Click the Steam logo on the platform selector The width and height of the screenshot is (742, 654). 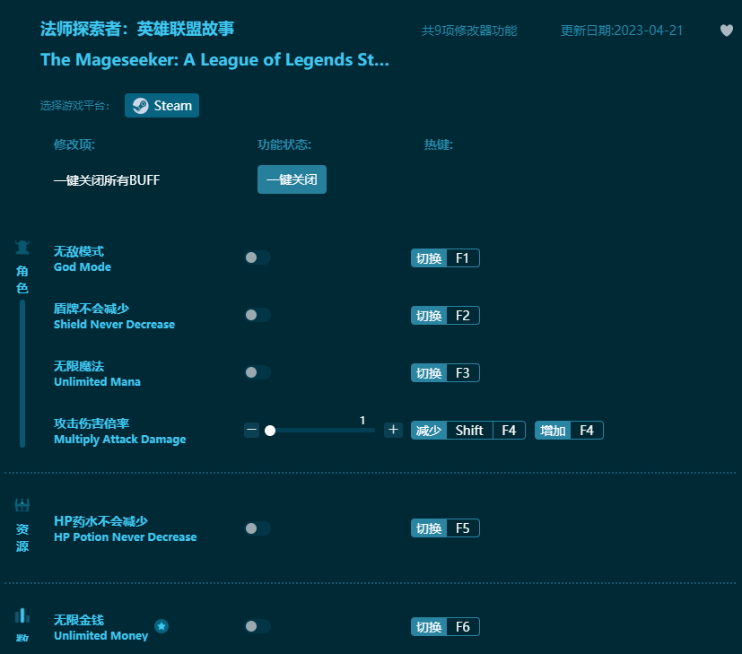140,105
